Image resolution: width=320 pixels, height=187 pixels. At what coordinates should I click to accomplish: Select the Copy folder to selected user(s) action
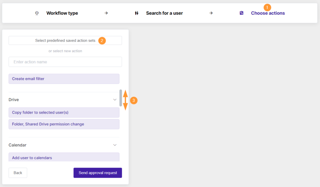64,112
